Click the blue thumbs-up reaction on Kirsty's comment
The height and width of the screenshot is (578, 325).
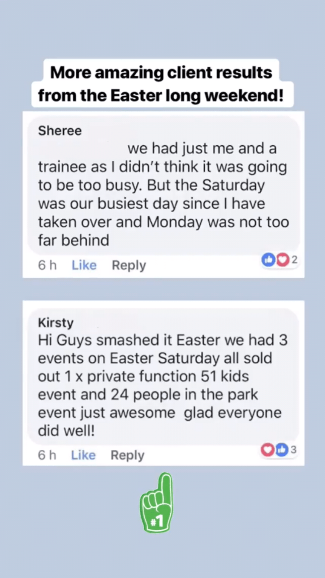[x=282, y=450]
